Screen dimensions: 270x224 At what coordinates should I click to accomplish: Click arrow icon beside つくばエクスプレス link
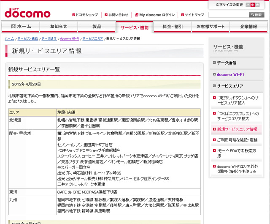pos(214,113)
